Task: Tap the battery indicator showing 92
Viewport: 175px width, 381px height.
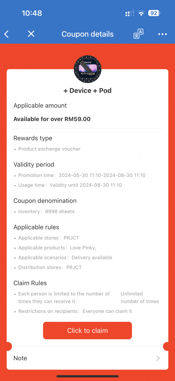Action: pos(154,13)
